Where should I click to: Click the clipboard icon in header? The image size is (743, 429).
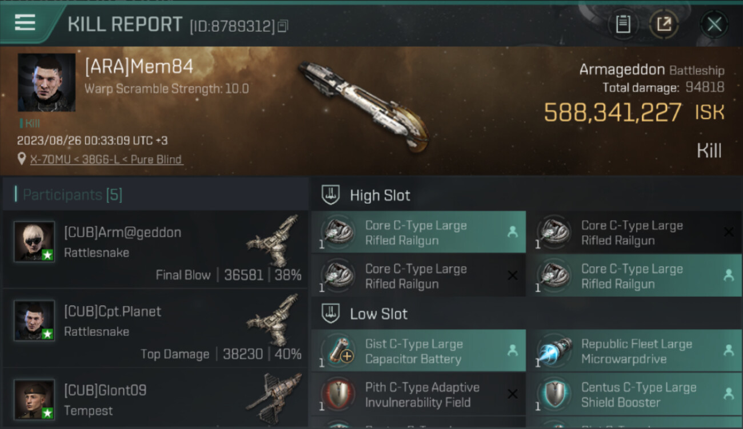pyautogui.click(x=623, y=24)
